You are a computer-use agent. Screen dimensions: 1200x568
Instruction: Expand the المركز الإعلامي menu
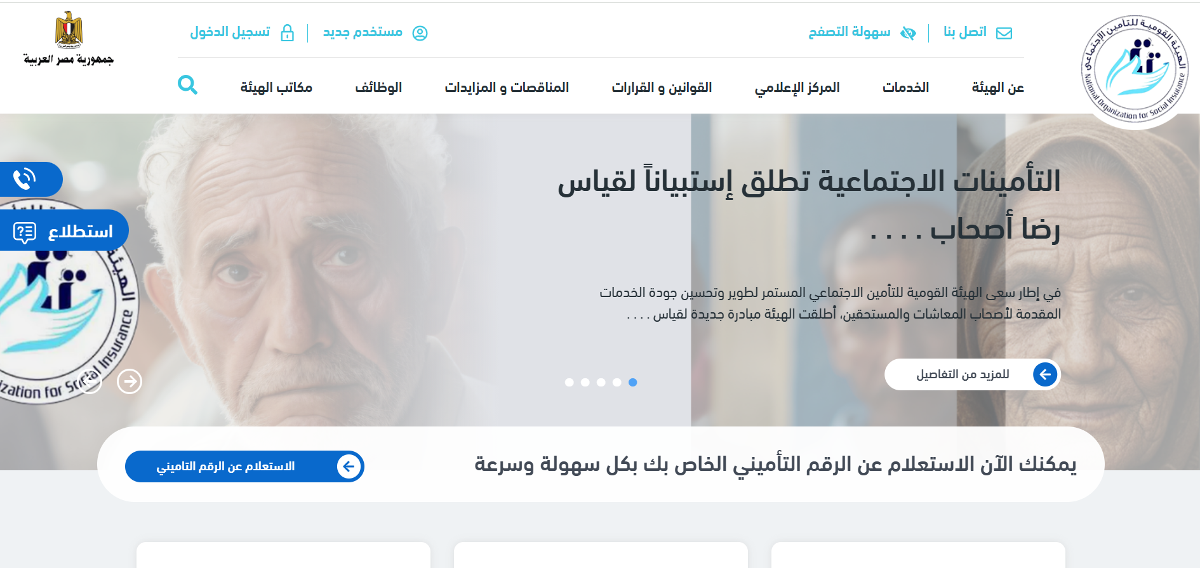pos(797,88)
